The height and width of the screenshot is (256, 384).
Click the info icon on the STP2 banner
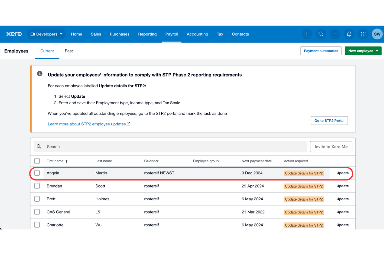[x=40, y=73]
